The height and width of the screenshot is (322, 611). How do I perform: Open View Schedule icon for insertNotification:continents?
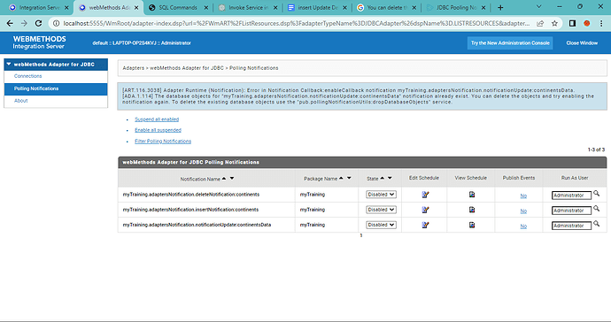click(x=471, y=210)
